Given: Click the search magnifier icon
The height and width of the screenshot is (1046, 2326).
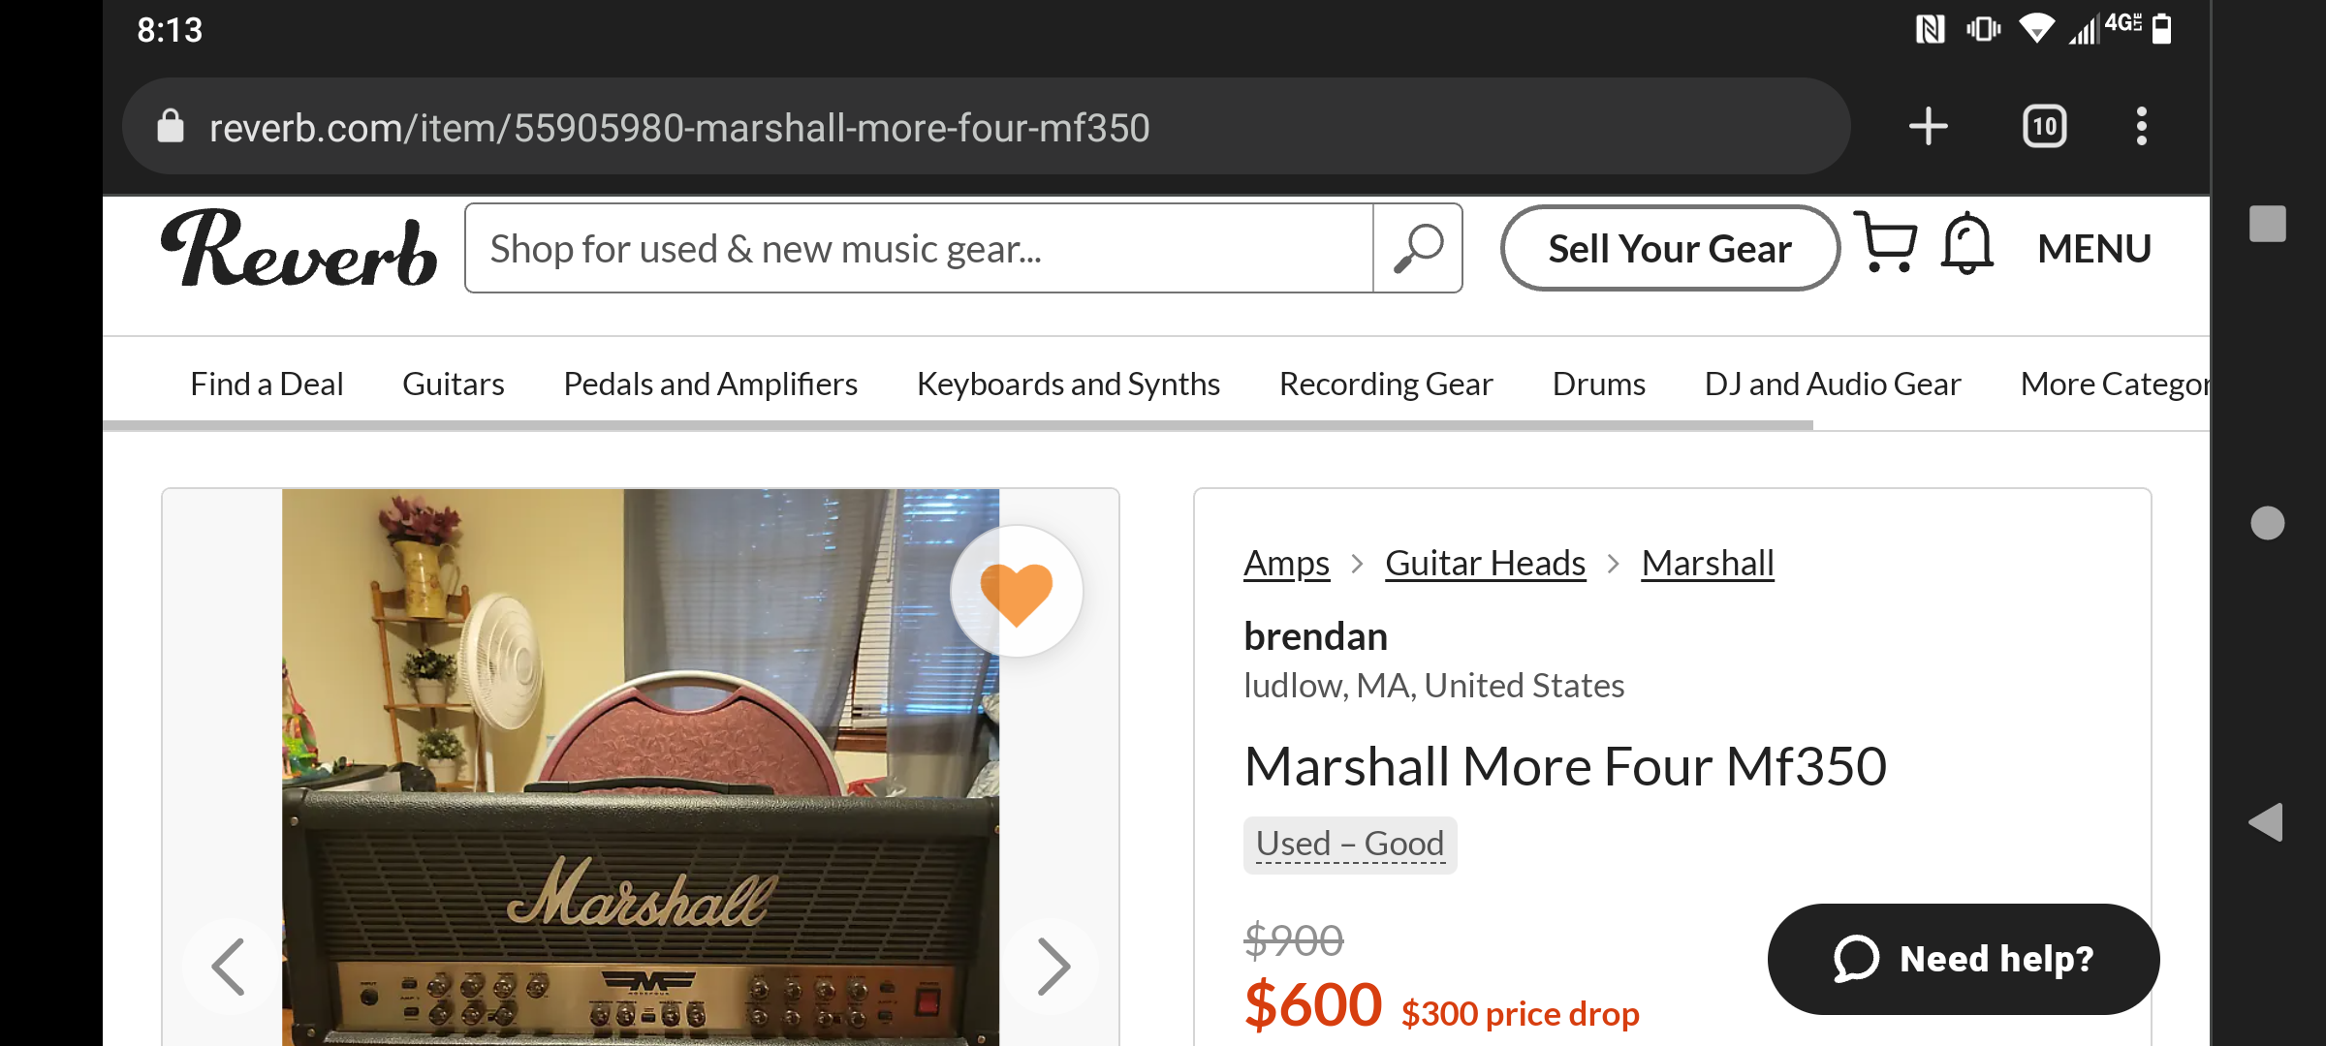Looking at the screenshot, I should point(1418,249).
